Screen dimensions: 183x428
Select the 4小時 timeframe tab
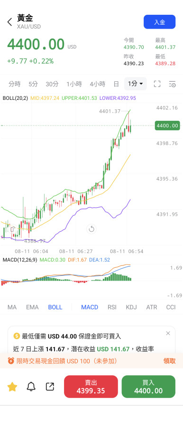pos(98,84)
